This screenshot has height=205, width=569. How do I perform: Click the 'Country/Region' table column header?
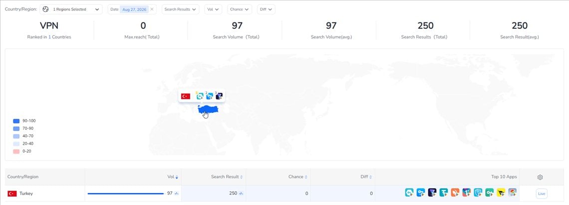point(23,177)
